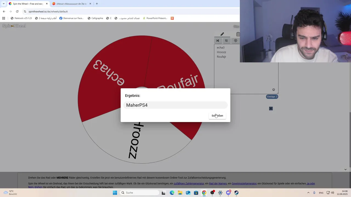This screenshot has width=351, height=197.
Task: Click the Hroozz entry in list
Action: 222,52
